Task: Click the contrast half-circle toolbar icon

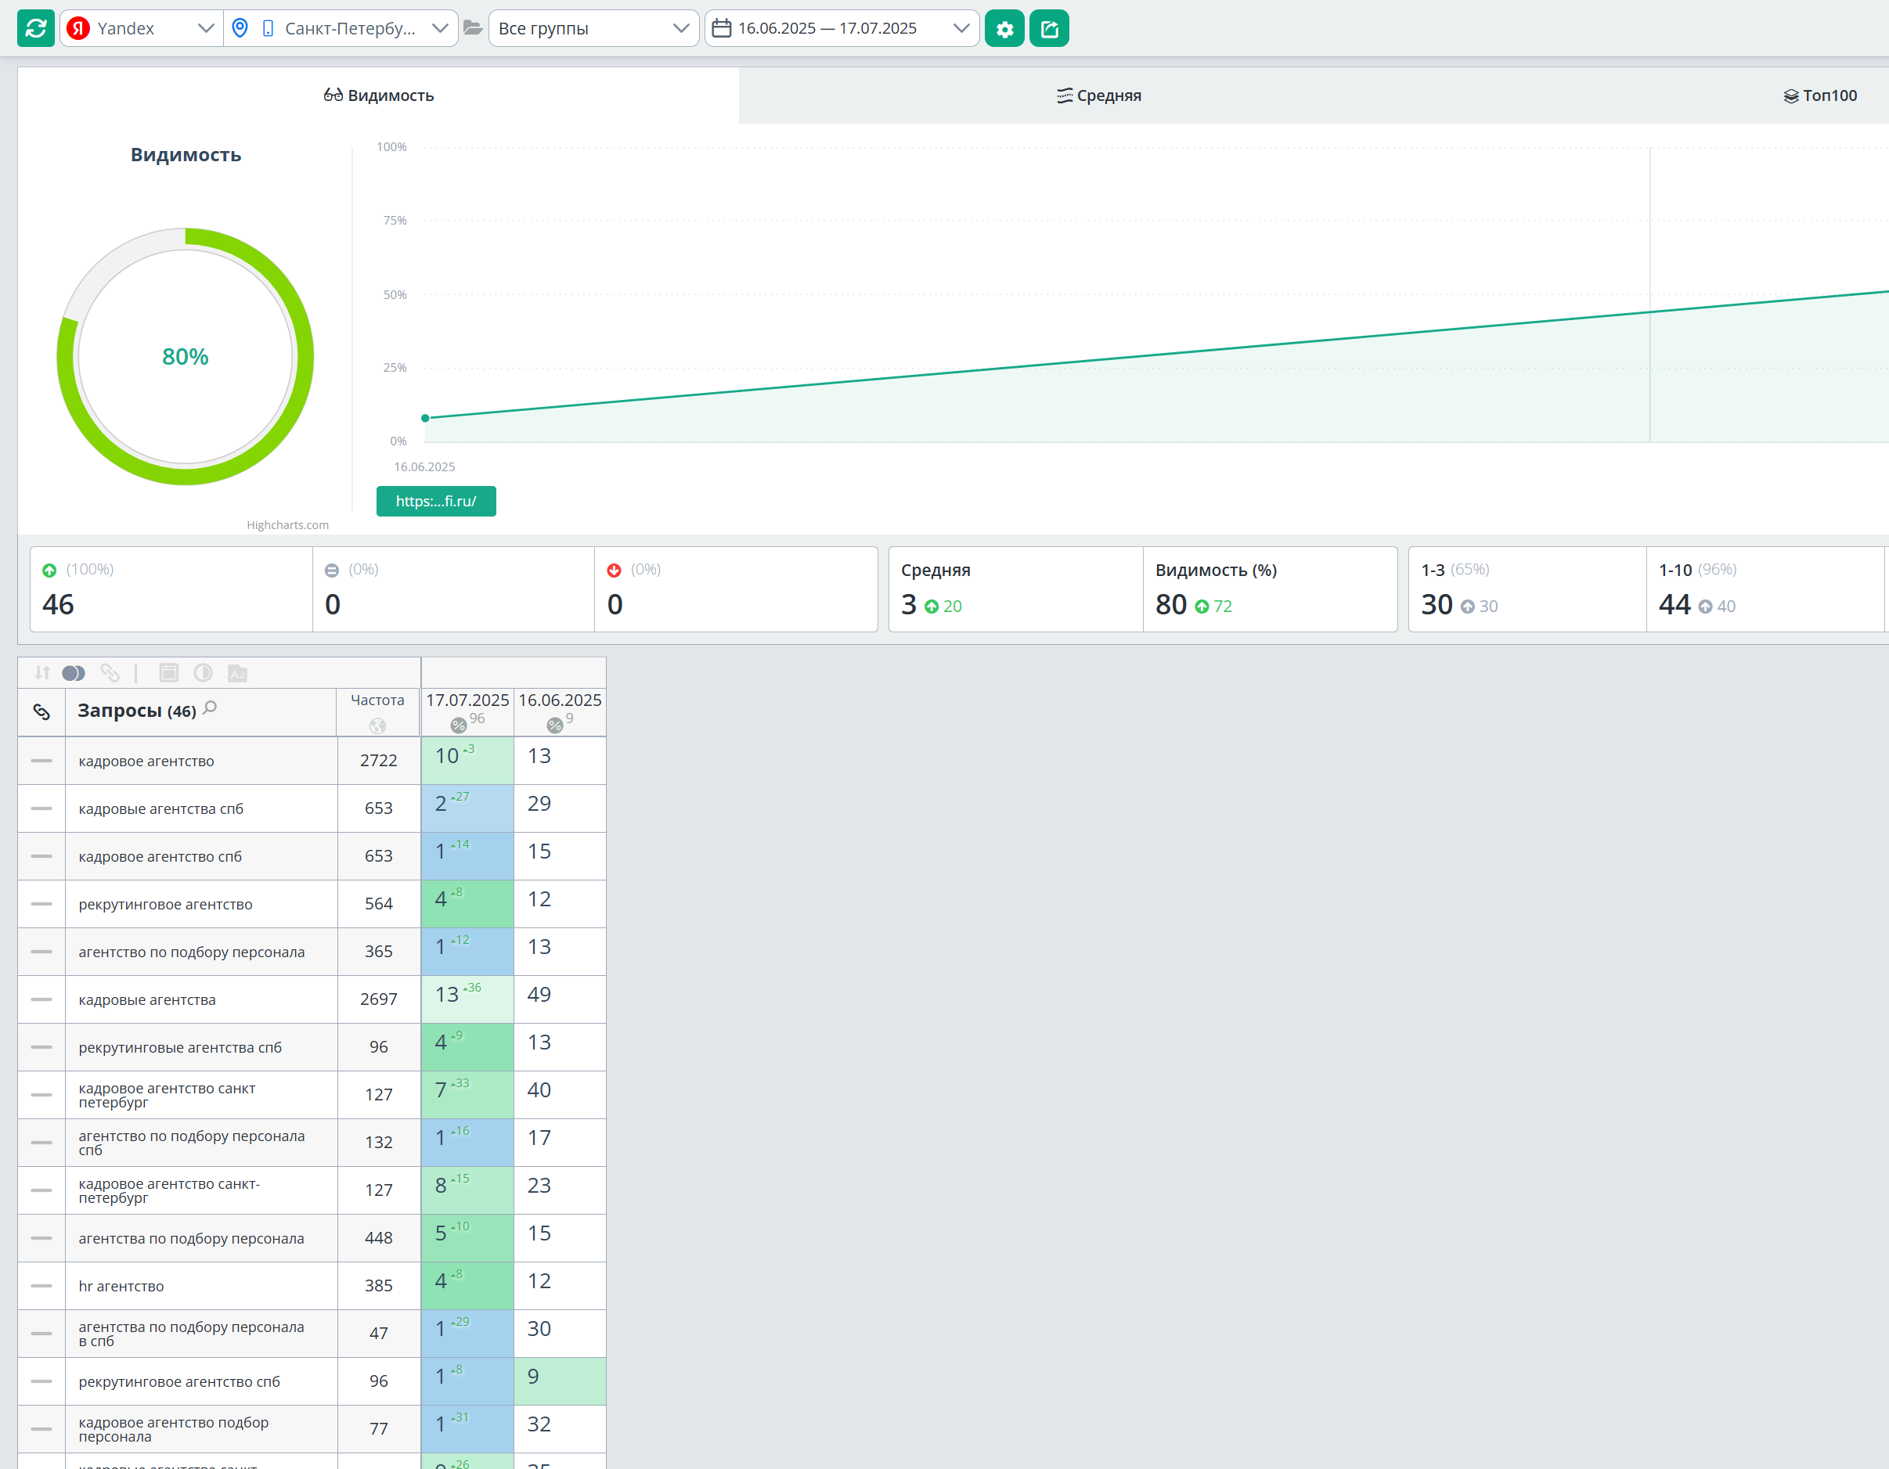Action: click(204, 673)
